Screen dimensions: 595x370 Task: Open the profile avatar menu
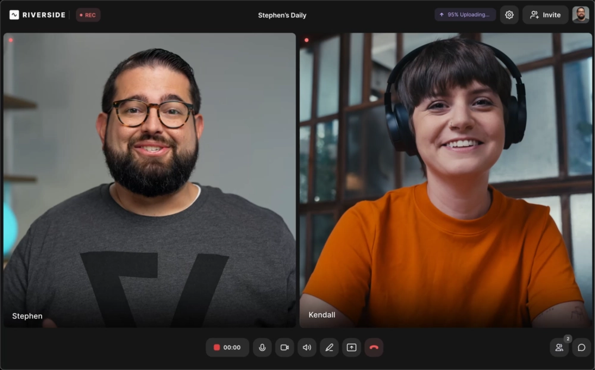pos(580,14)
